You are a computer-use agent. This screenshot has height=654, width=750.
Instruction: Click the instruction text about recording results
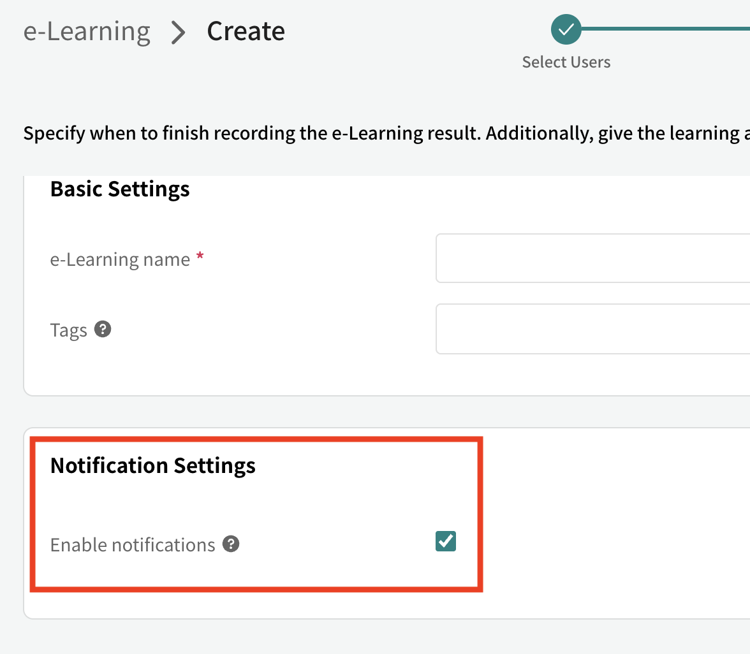(x=386, y=133)
